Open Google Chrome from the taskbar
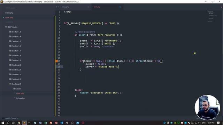Screen dimensions: 223x125 (18, 123)
